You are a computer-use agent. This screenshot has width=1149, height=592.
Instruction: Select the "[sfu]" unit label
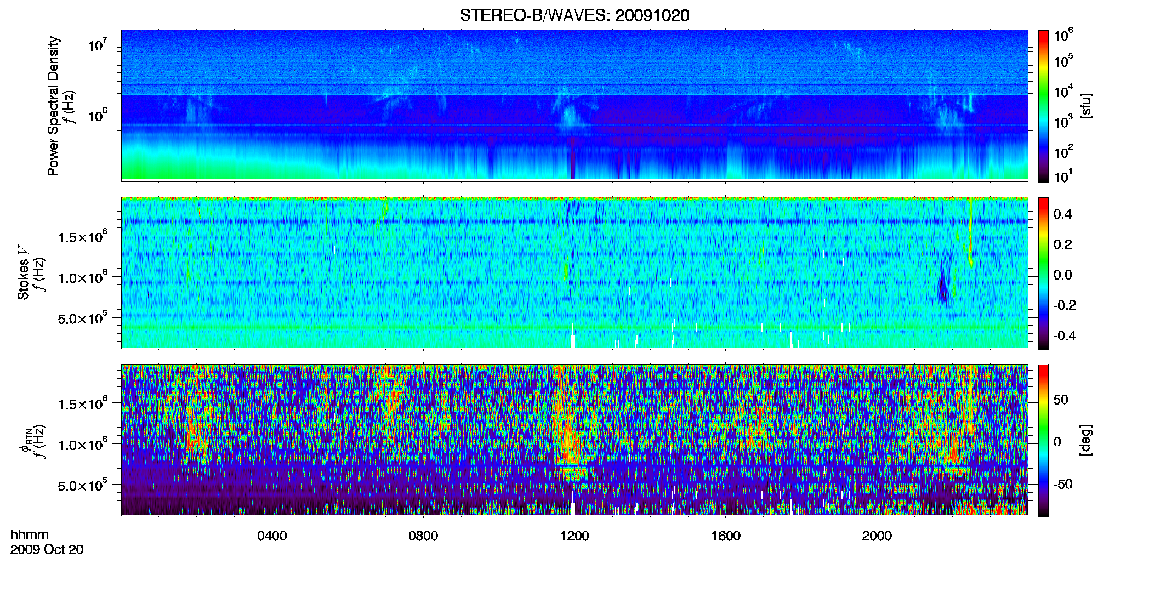click(1086, 106)
